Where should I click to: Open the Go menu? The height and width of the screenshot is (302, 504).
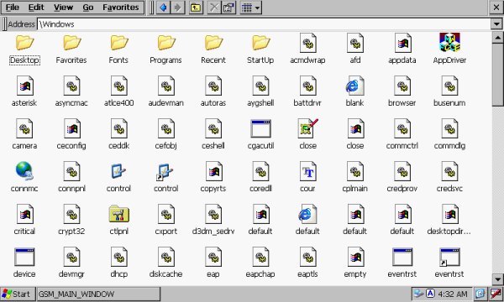coord(87,7)
